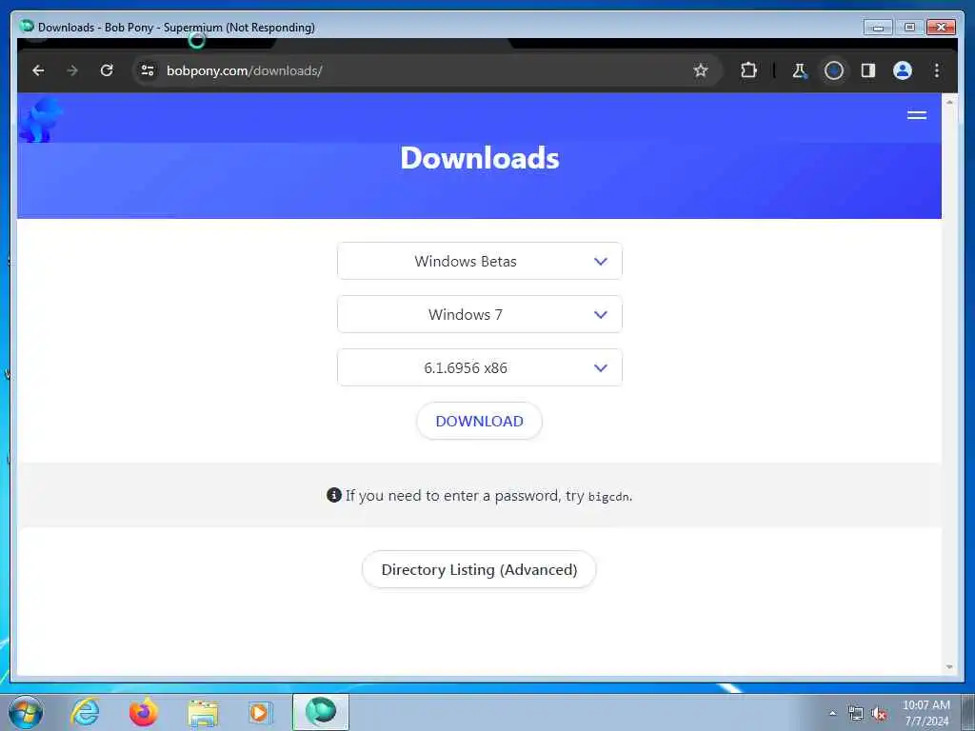
Task: Reload the bobpony.com page
Action: point(107,70)
